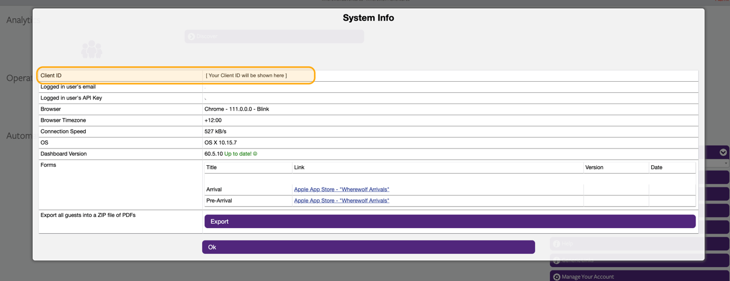Click the Link column header in Forms table

pyautogui.click(x=299, y=167)
